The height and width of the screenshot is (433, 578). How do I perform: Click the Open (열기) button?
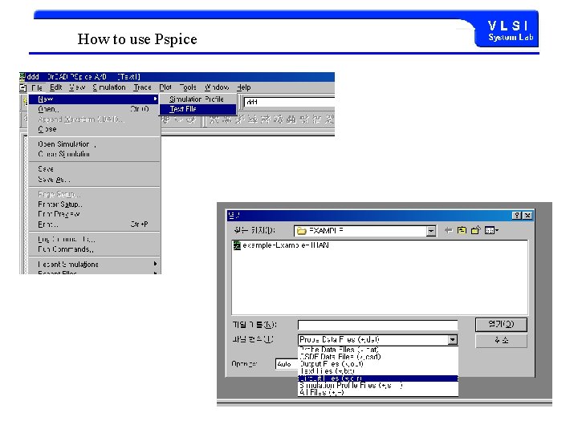(x=501, y=325)
